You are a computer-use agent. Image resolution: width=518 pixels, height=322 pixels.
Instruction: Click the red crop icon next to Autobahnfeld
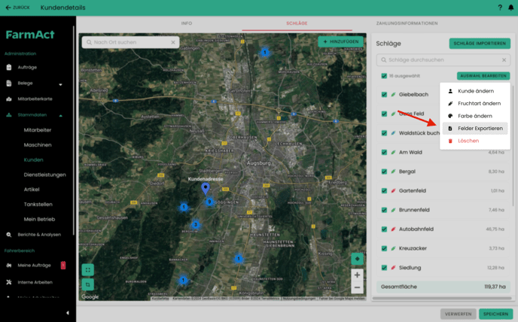click(393, 229)
